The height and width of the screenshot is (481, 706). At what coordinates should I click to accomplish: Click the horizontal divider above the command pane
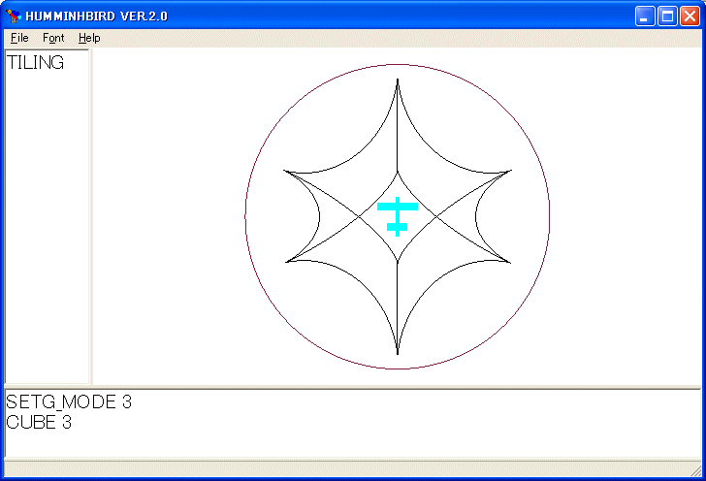(353, 387)
